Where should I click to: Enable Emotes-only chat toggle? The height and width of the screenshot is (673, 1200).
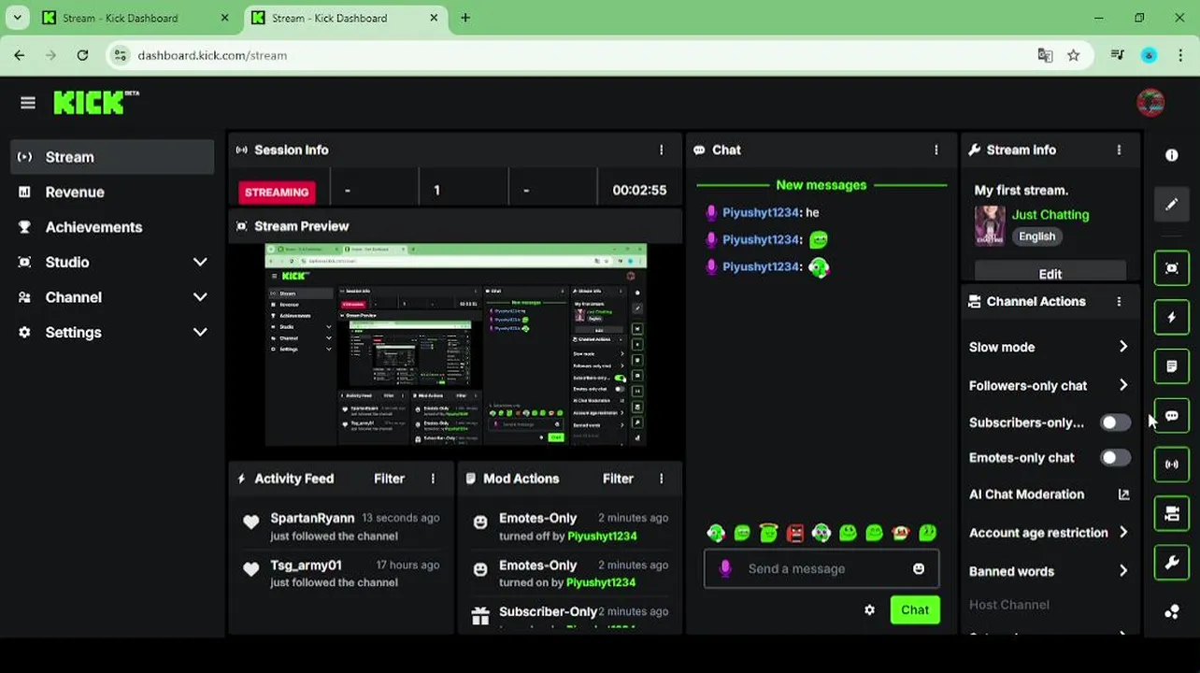pos(1114,458)
